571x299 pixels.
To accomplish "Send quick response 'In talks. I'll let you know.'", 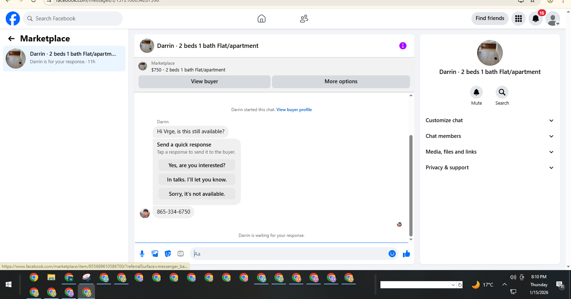I will pyautogui.click(x=197, y=180).
